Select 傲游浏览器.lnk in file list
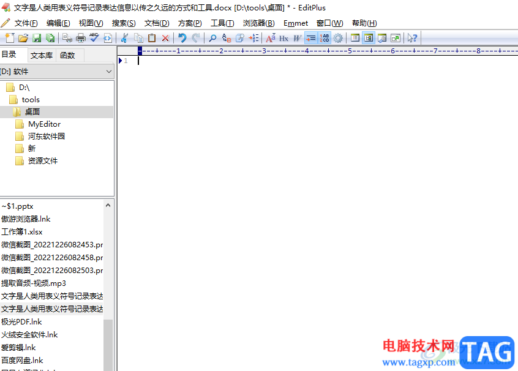Viewport: 518px width, 371px height. click(x=26, y=219)
